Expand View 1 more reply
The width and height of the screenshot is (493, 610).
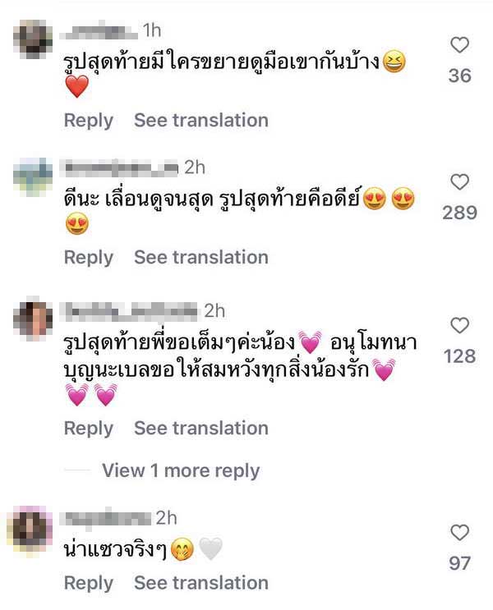tap(181, 470)
